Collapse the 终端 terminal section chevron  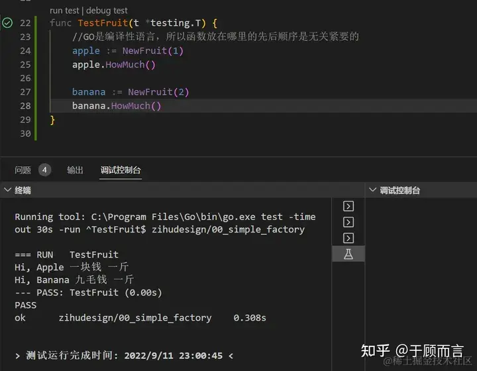7,190
